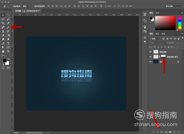This screenshot has height=134, width=184.
Task: Enable Show Transform Controls checkbox
Action: [x=33, y=6]
